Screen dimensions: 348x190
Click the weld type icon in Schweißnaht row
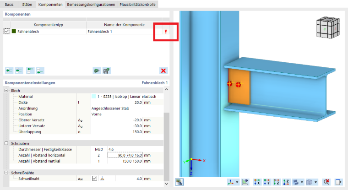click(x=102, y=179)
